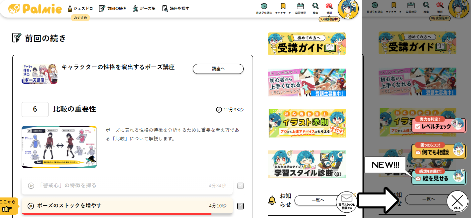Uncheck the ポーズのストックを増やす completion checkbox
Viewport: 471px width, 218px height.
point(240,206)
